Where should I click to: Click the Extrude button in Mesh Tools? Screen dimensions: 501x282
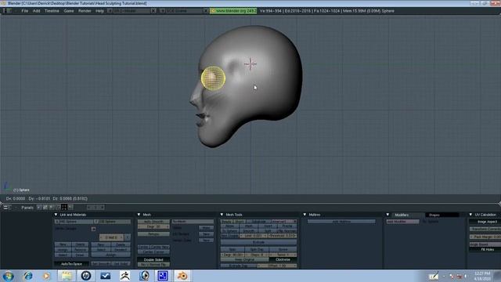pyautogui.click(x=259, y=242)
